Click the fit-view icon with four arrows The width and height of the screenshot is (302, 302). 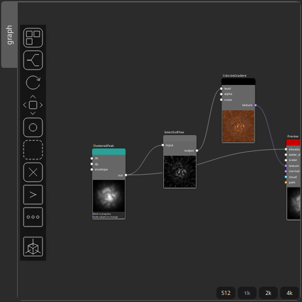pyautogui.click(x=33, y=105)
